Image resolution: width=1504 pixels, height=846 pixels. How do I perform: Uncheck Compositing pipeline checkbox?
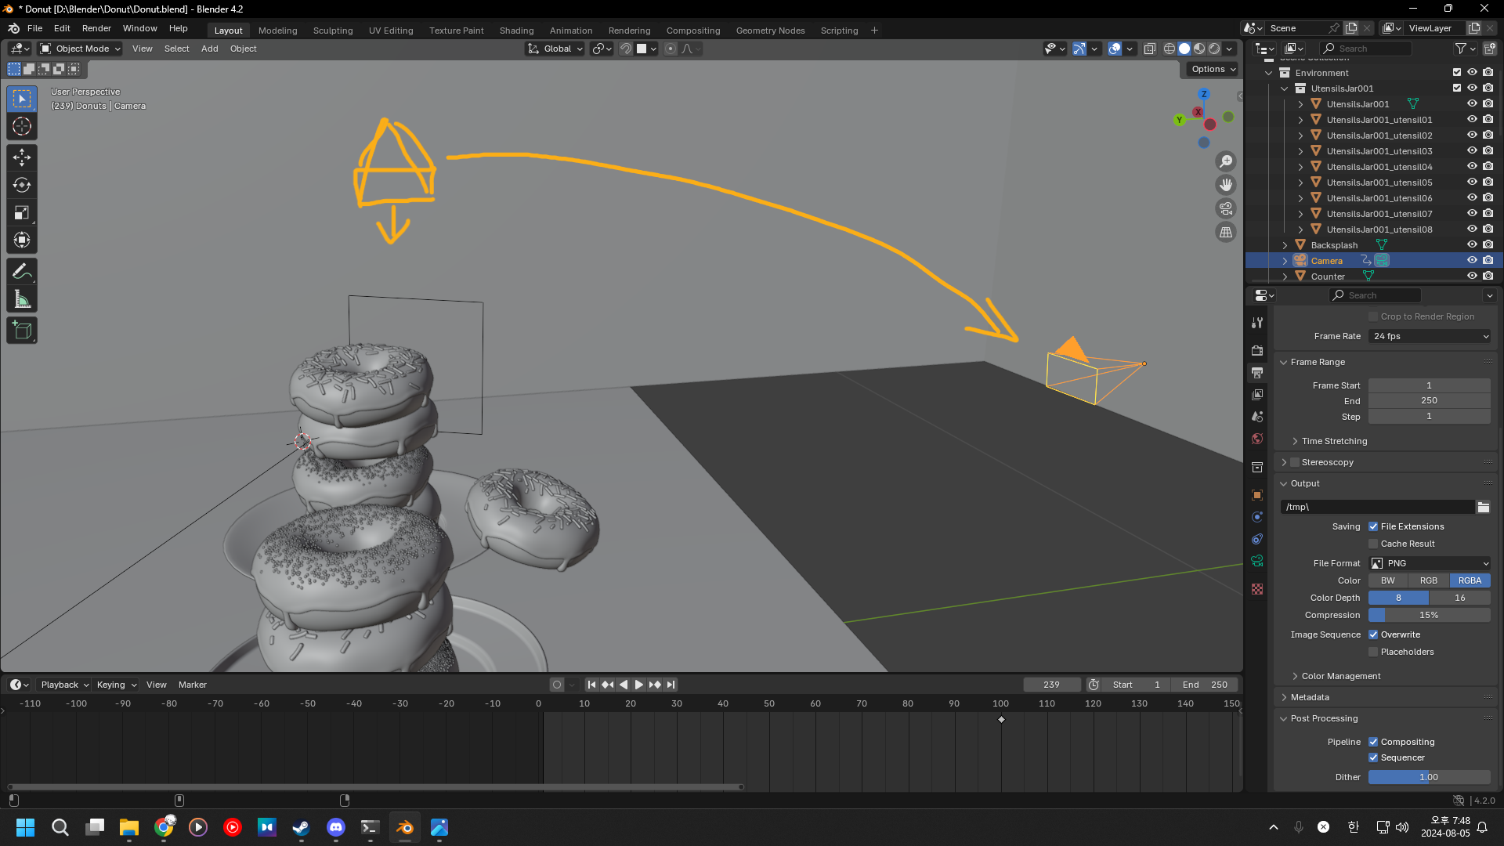pos(1373,742)
